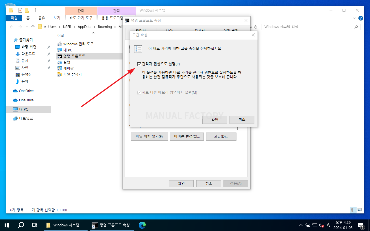Switch to details view icon in status bar
370x231 pixels.
353,210
